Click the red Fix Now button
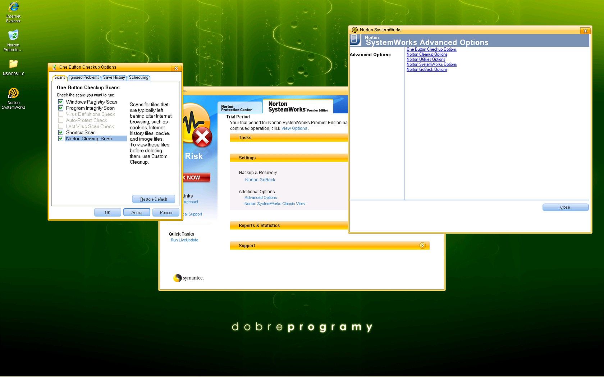604x377 pixels. (x=196, y=178)
